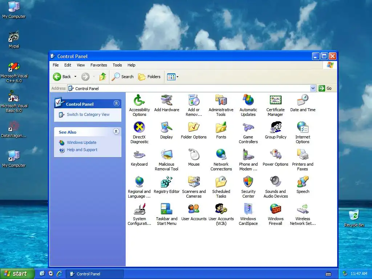Viewport: 372px width, 279px height.
Task: Open Power Options icon
Action: click(x=275, y=155)
